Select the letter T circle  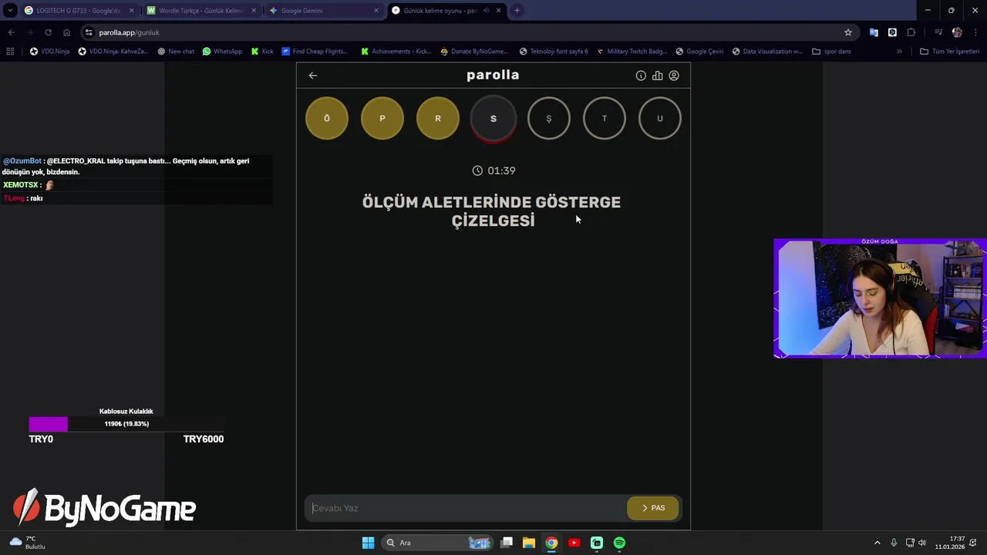point(605,119)
